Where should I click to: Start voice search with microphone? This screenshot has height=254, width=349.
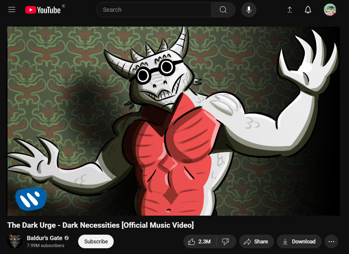tap(249, 10)
